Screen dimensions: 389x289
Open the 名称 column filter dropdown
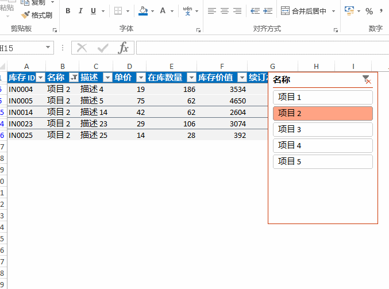(74, 78)
